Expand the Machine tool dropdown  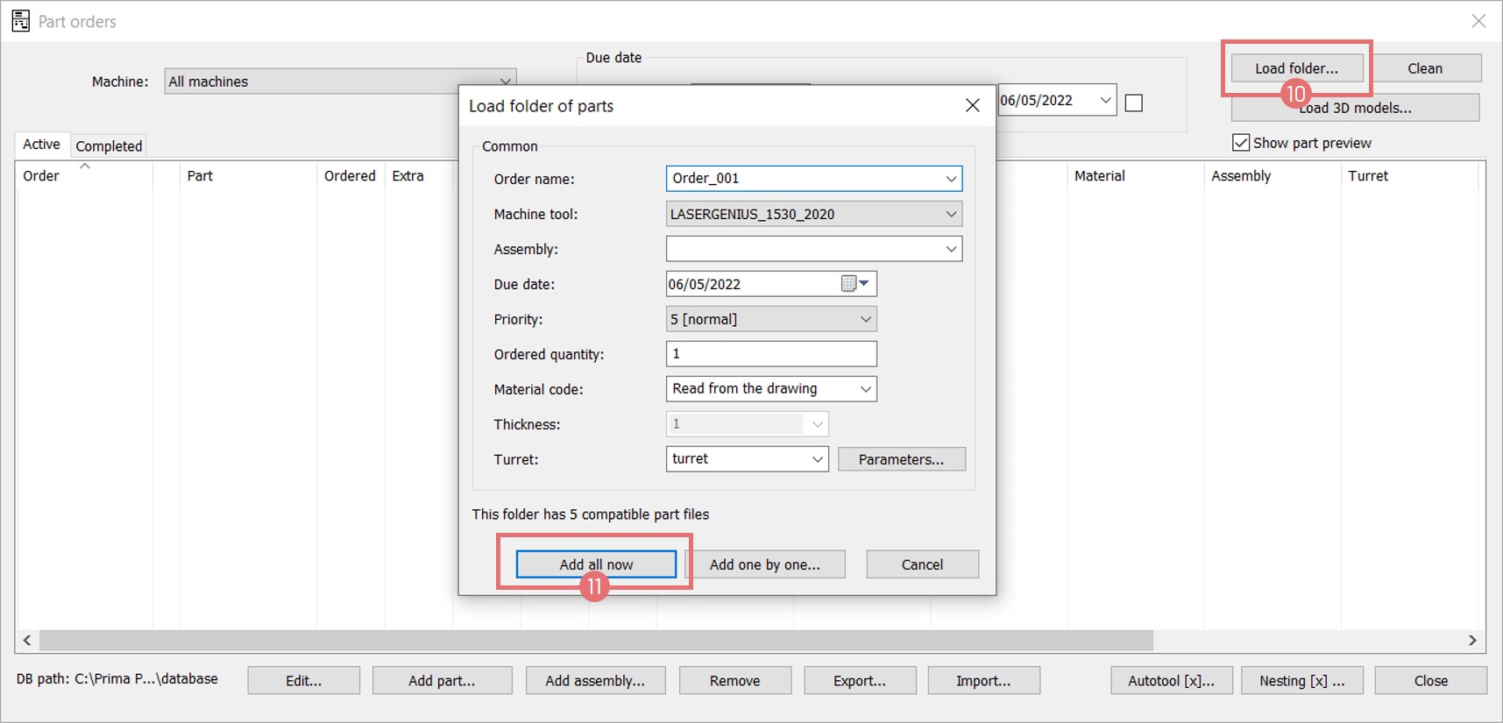coord(951,214)
